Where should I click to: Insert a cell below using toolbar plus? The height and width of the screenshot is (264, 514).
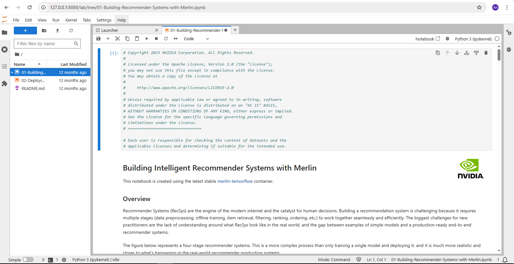[108, 39]
